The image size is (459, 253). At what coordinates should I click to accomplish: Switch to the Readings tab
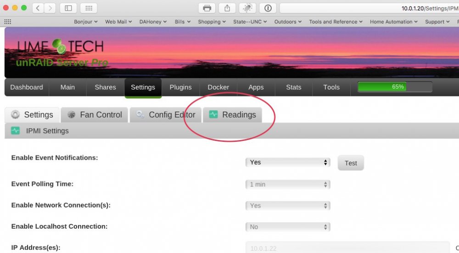tap(232, 114)
